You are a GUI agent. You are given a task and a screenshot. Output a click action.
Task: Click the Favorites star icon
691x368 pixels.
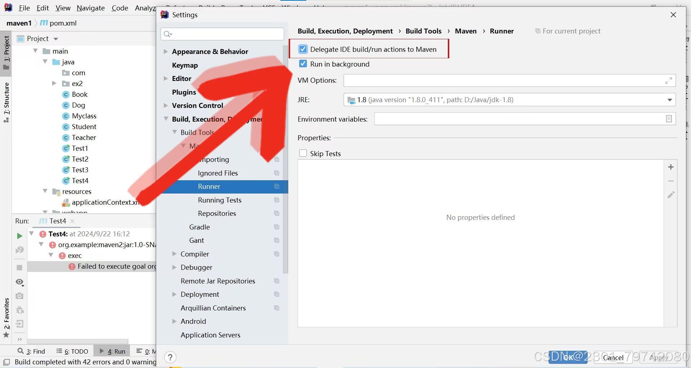pos(6,335)
